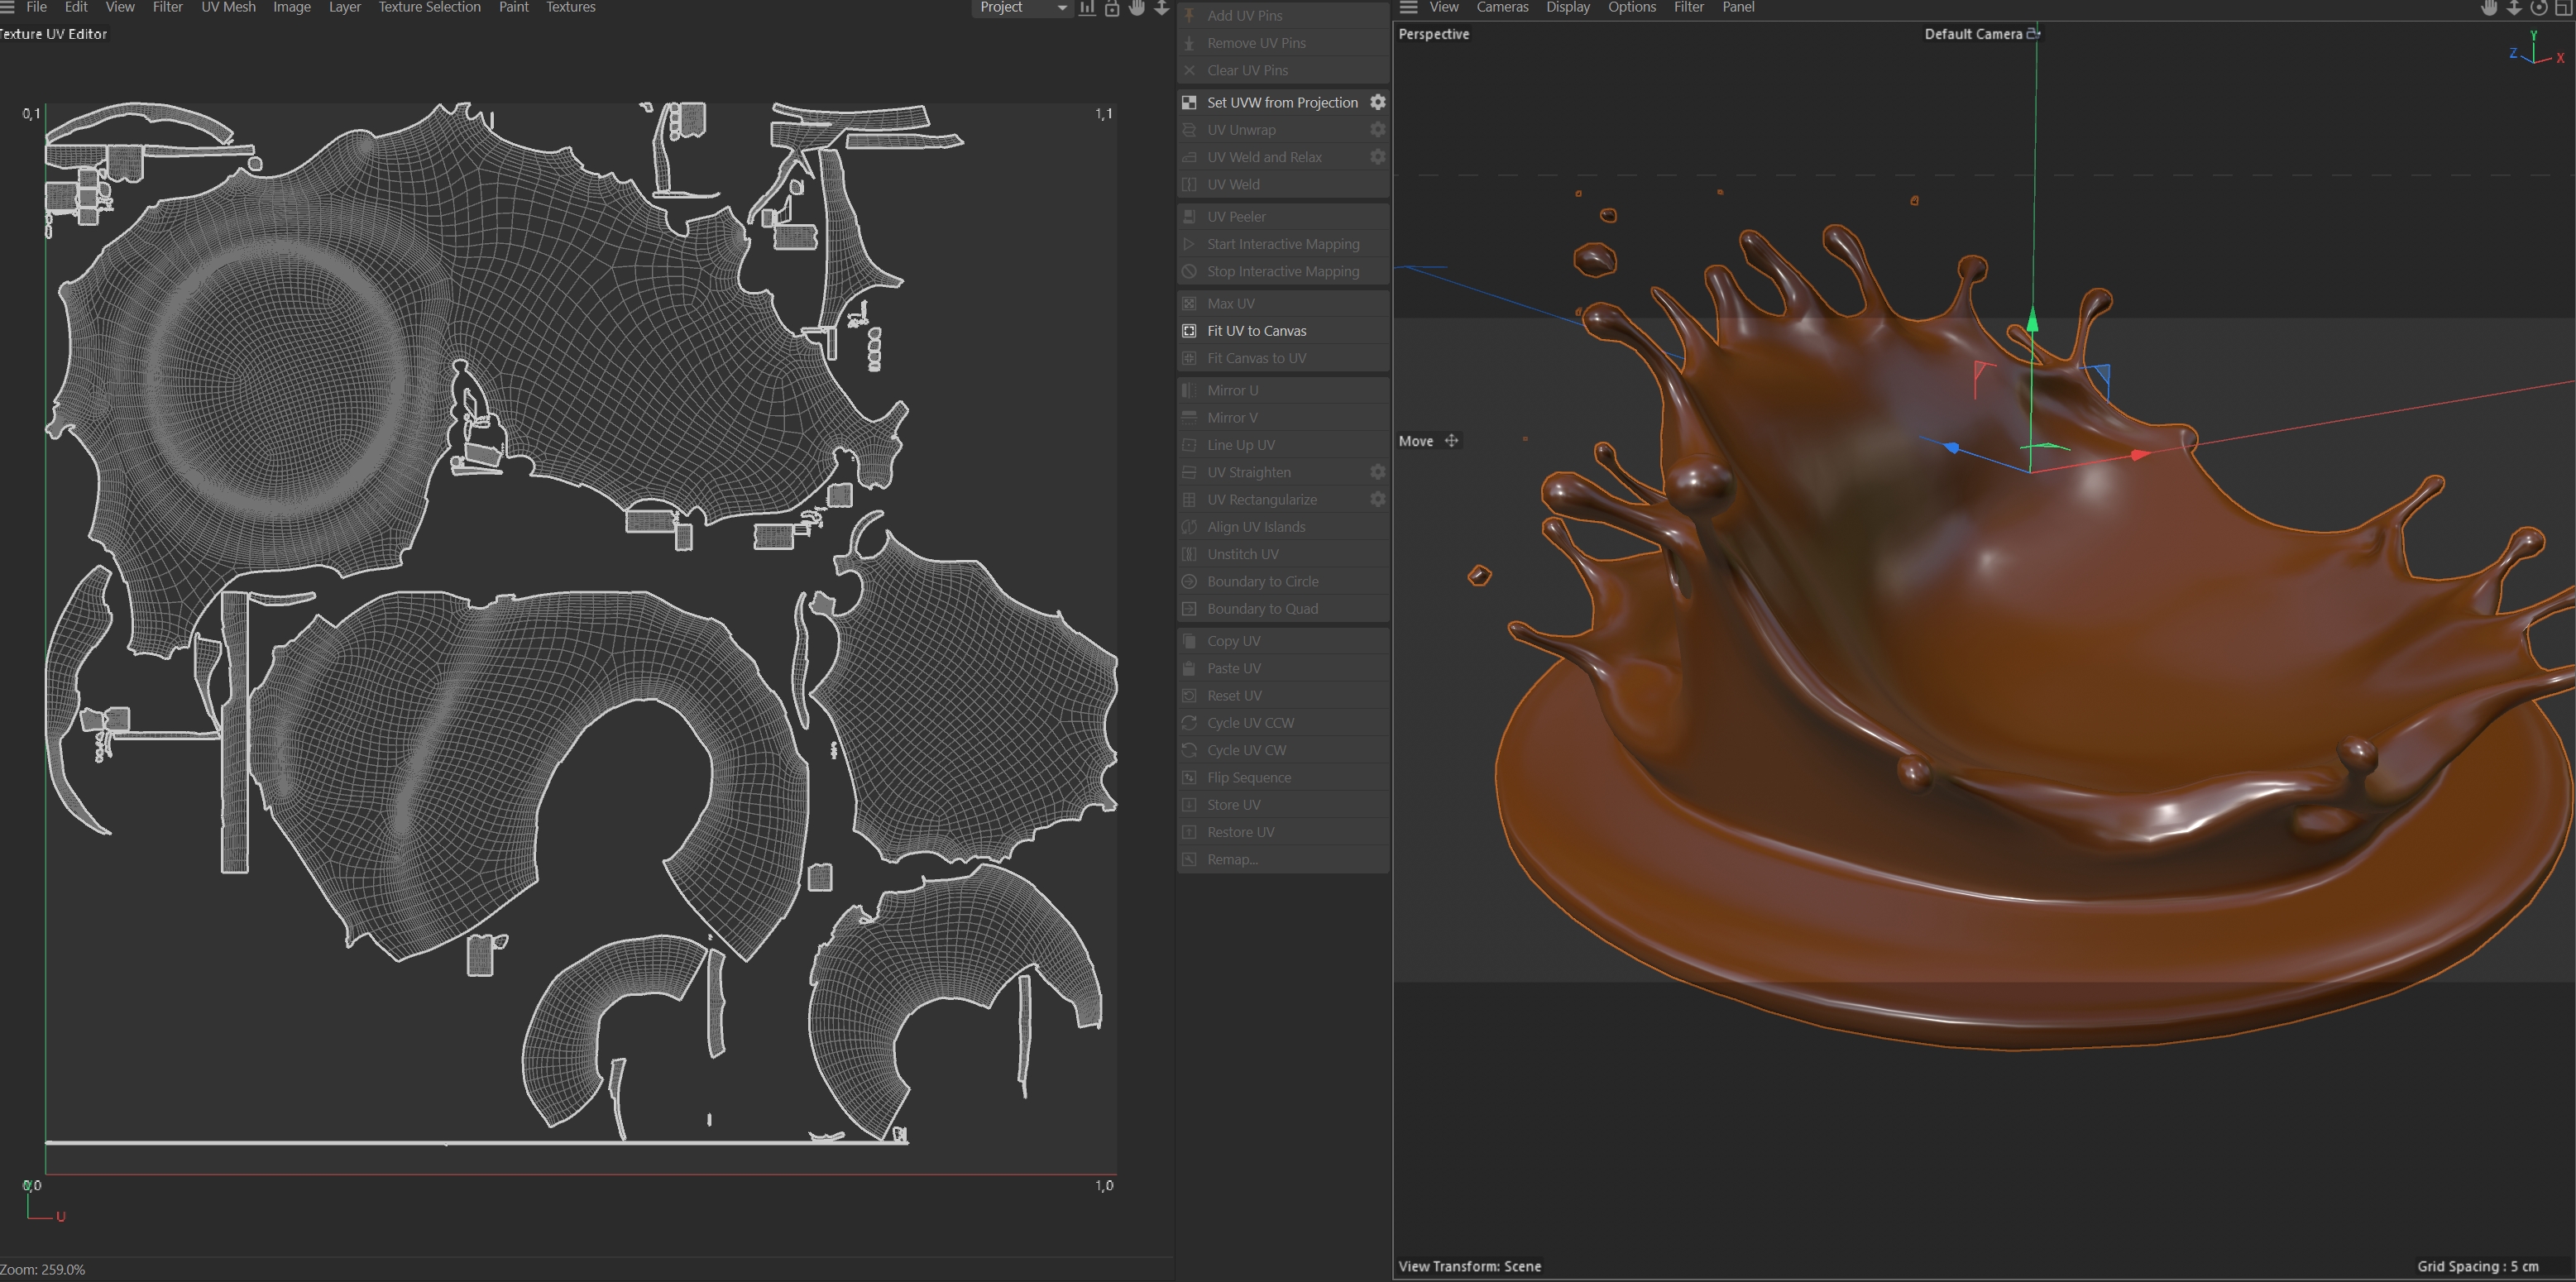Viewport: 2576px width, 1282px height.
Task: Click the UV editor pan hand icon
Action: 1137,8
